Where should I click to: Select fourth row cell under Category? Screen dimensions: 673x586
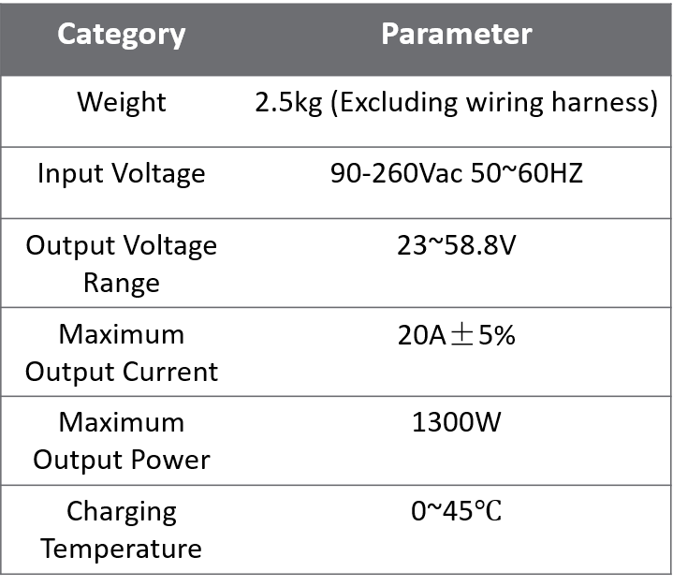pyautogui.click(x=122, y=352)
